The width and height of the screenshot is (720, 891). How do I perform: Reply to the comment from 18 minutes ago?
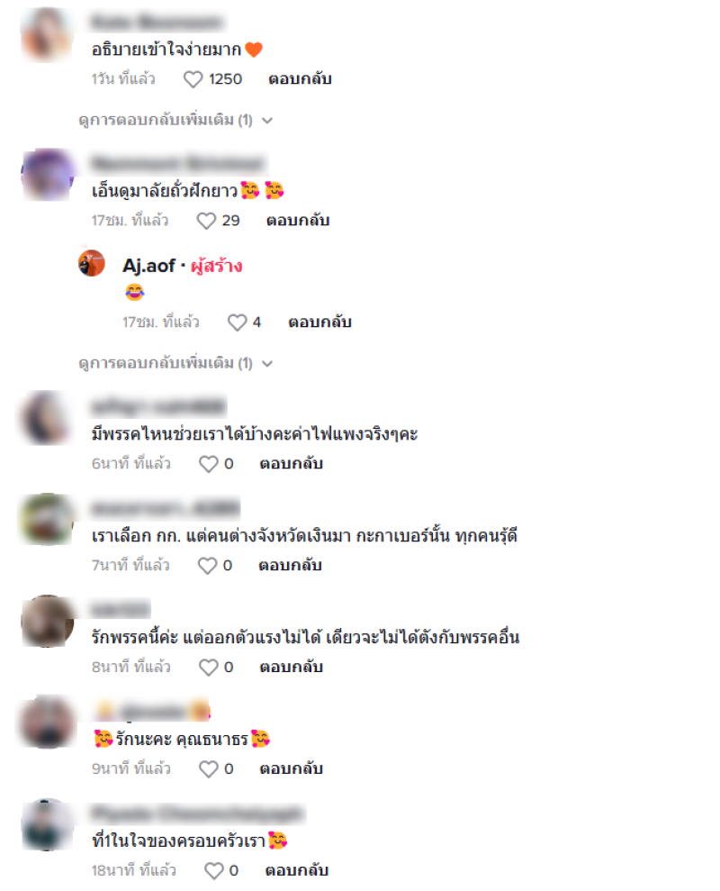(297, 870)
